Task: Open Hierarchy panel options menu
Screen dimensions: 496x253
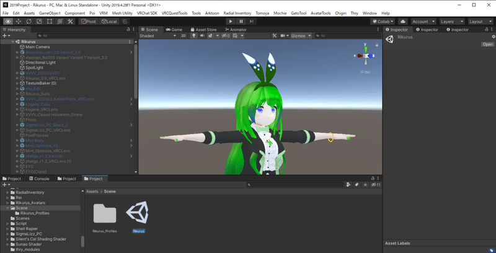Action: pyautogui.click(x=133, y=29)
